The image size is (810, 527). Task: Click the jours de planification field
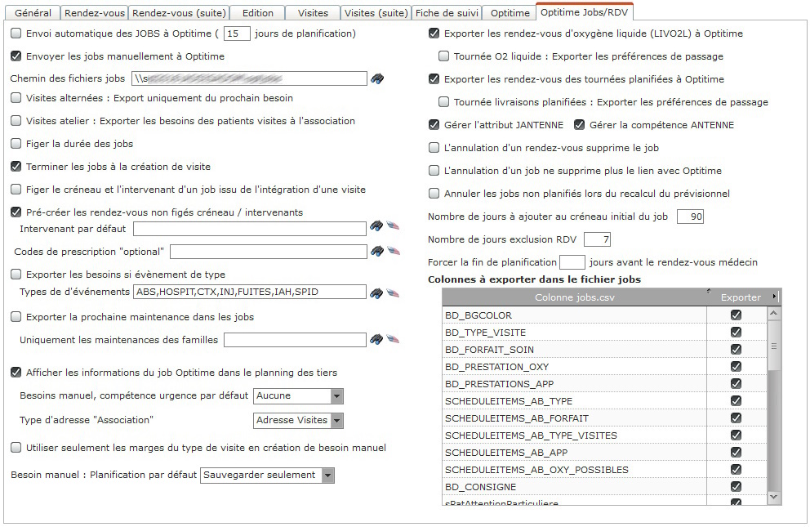(x=237, y=33)
